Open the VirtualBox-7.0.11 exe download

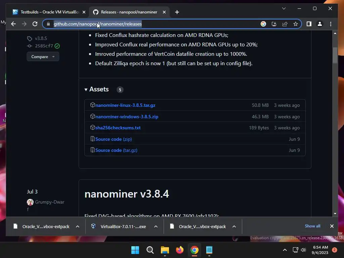coord(119,226)
